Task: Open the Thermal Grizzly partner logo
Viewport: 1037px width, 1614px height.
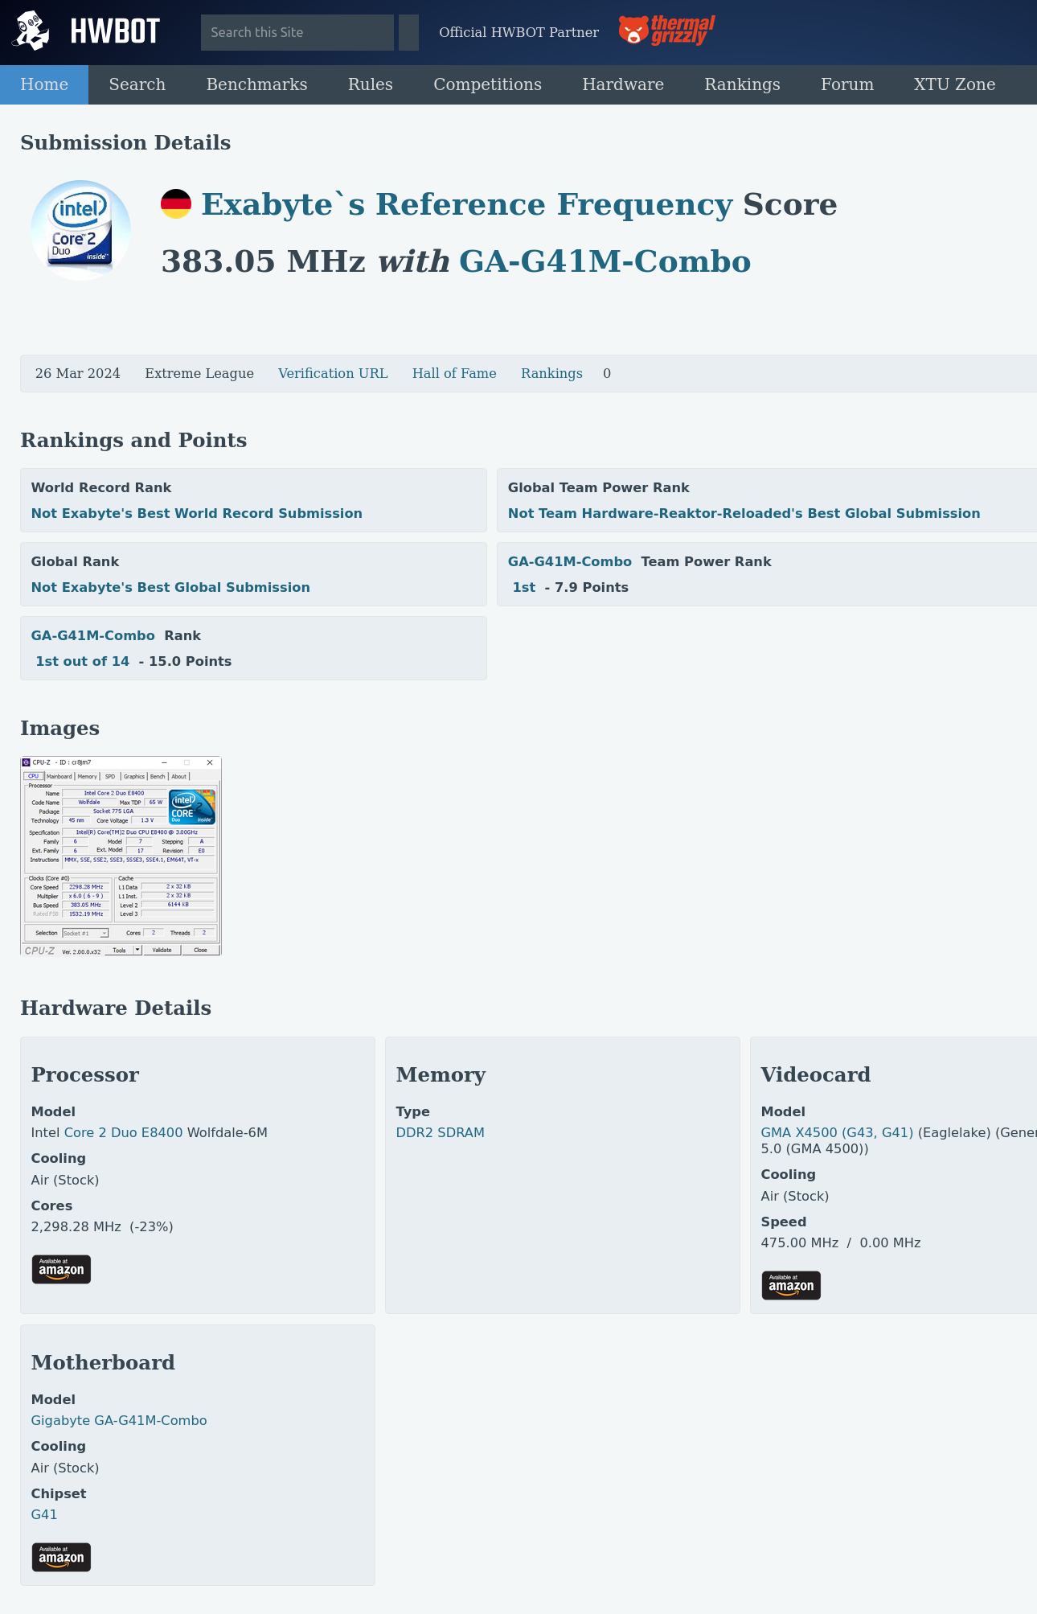Action: point(666,31)
